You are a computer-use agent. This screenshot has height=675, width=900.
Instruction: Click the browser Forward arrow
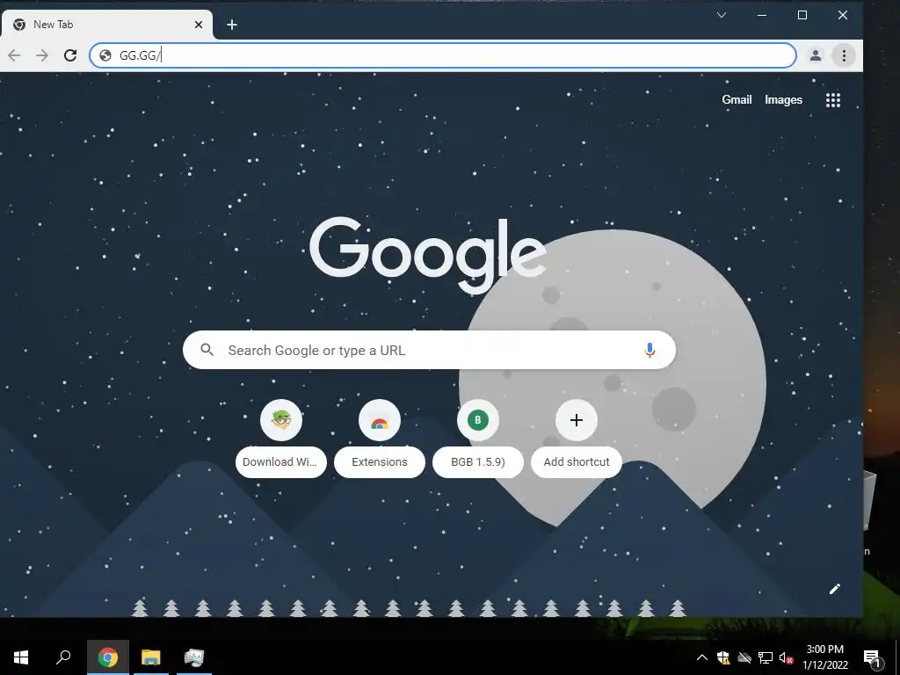tap(42, 55)
